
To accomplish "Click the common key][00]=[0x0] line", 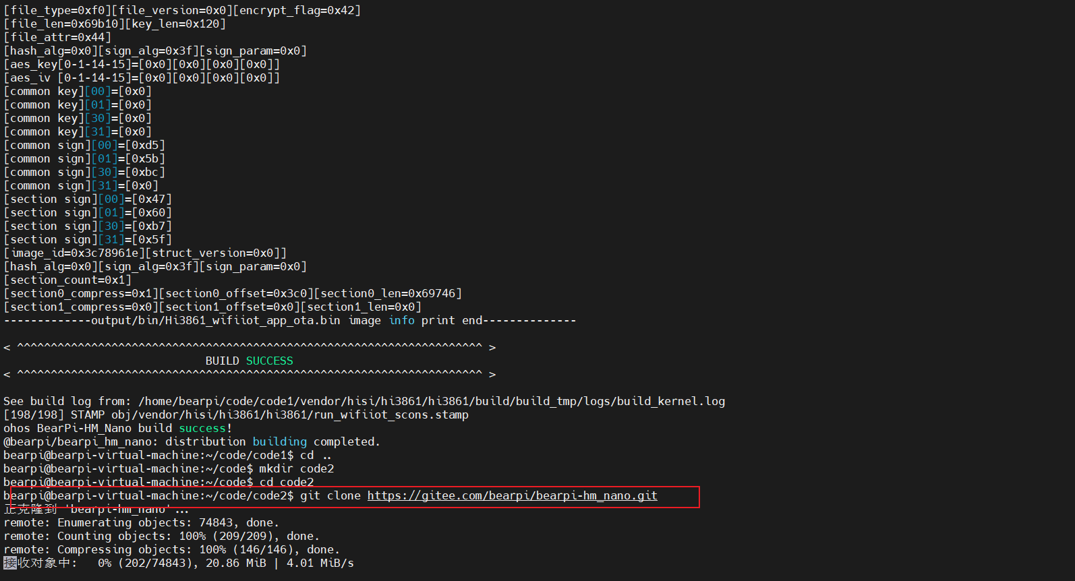I will [78, 92].
